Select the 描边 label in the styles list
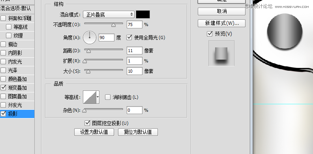Screen dimensions: 313x154 pyautogui.click(x=13, y=44)
